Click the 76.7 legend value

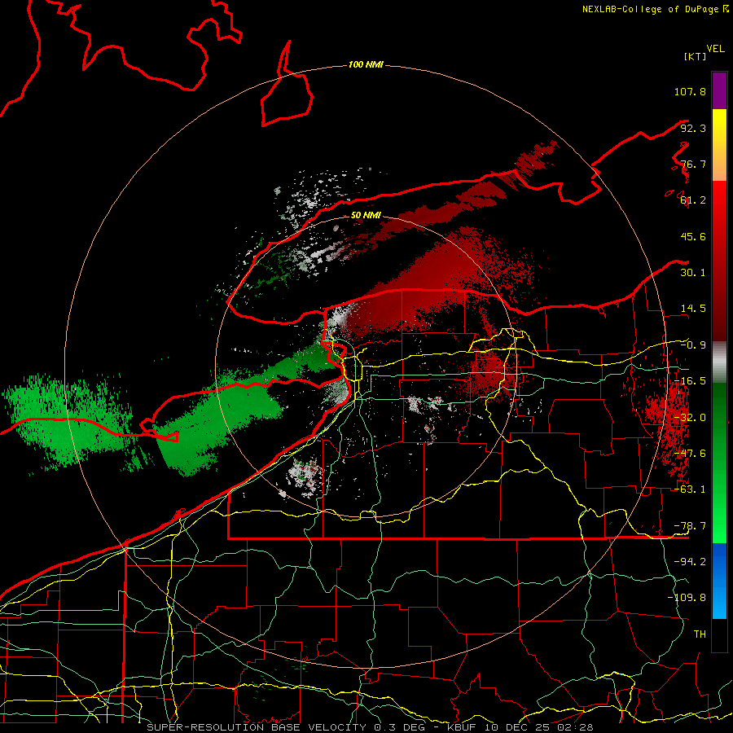(693, 164)
